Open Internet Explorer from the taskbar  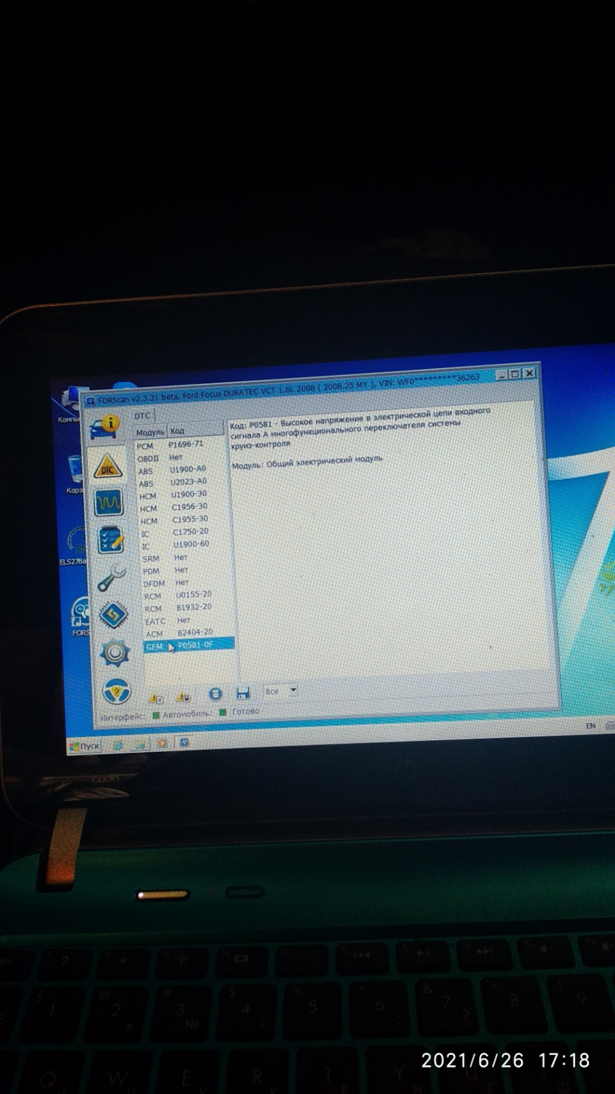(119, 745)
